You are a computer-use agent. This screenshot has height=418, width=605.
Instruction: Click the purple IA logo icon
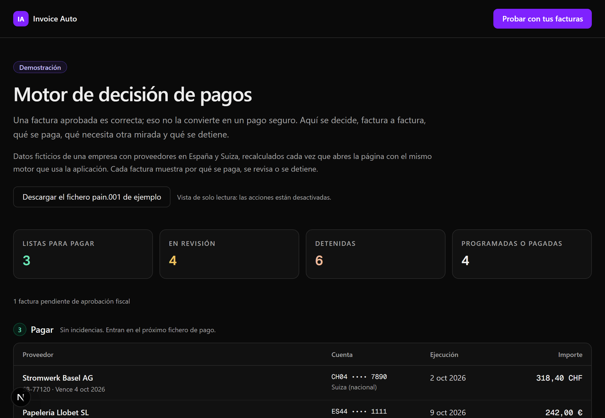pos(21,19)
